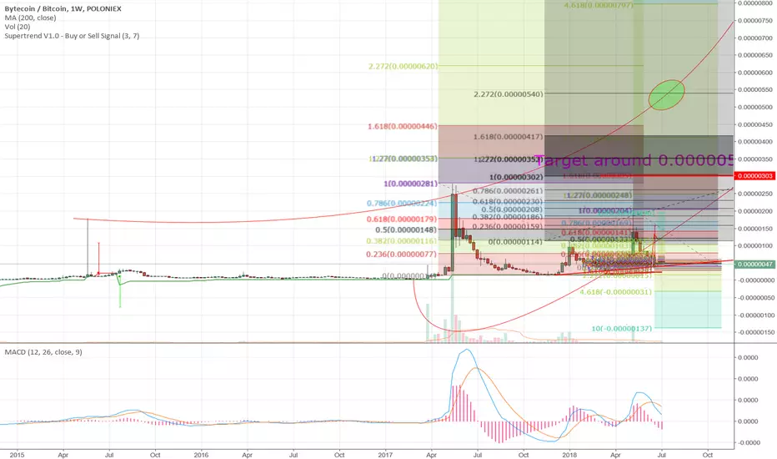Viewport: 777px width, 459px height.
Task: Select the 0.382(0.00000186) Fibonacci label
Action: [508, 217]
